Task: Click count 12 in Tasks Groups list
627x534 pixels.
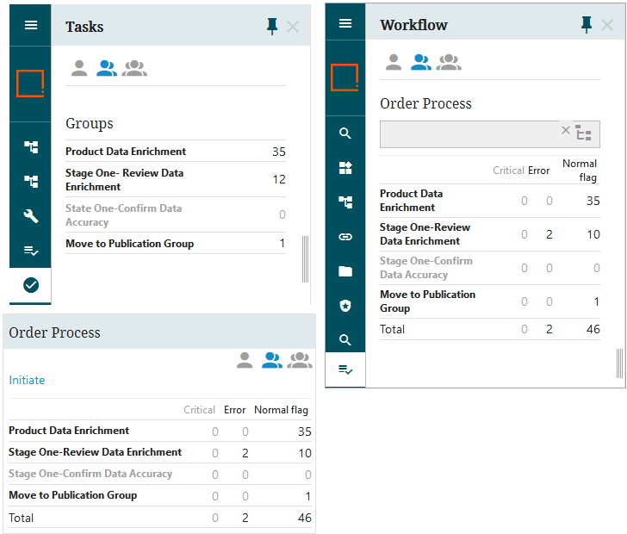Action: [x=279, y=179]
